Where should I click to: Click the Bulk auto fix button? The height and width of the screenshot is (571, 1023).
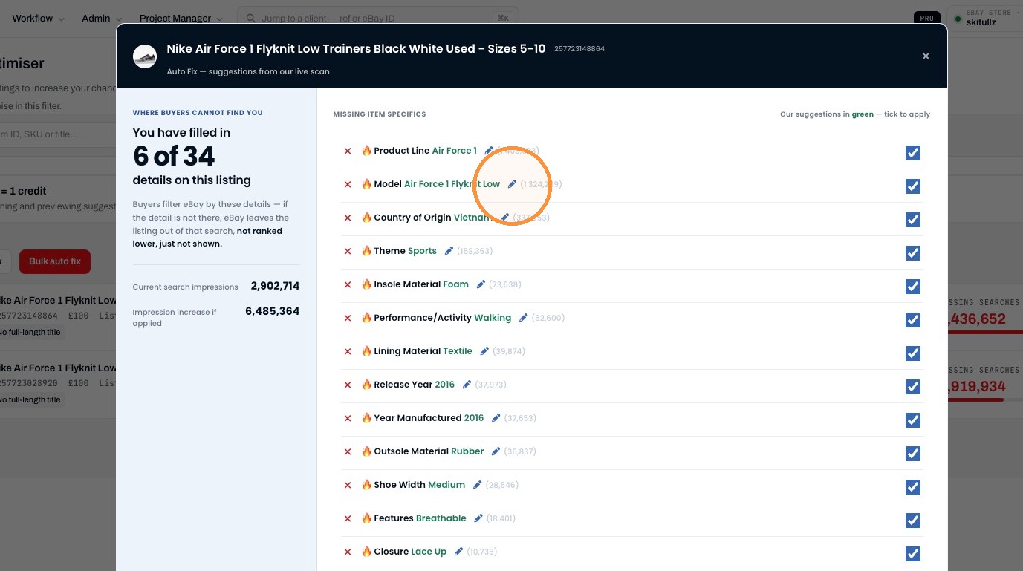55,261
